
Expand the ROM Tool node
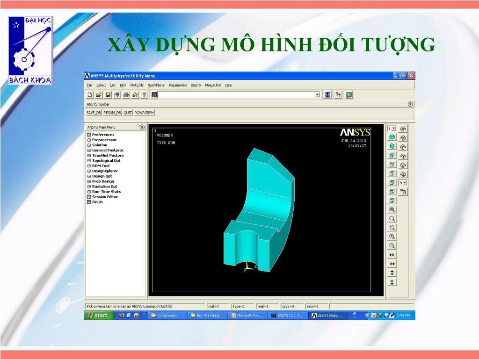point(89,166)
